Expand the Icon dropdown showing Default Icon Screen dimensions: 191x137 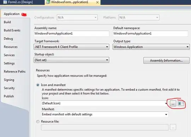pyautogui.click(x=105, y=103)
